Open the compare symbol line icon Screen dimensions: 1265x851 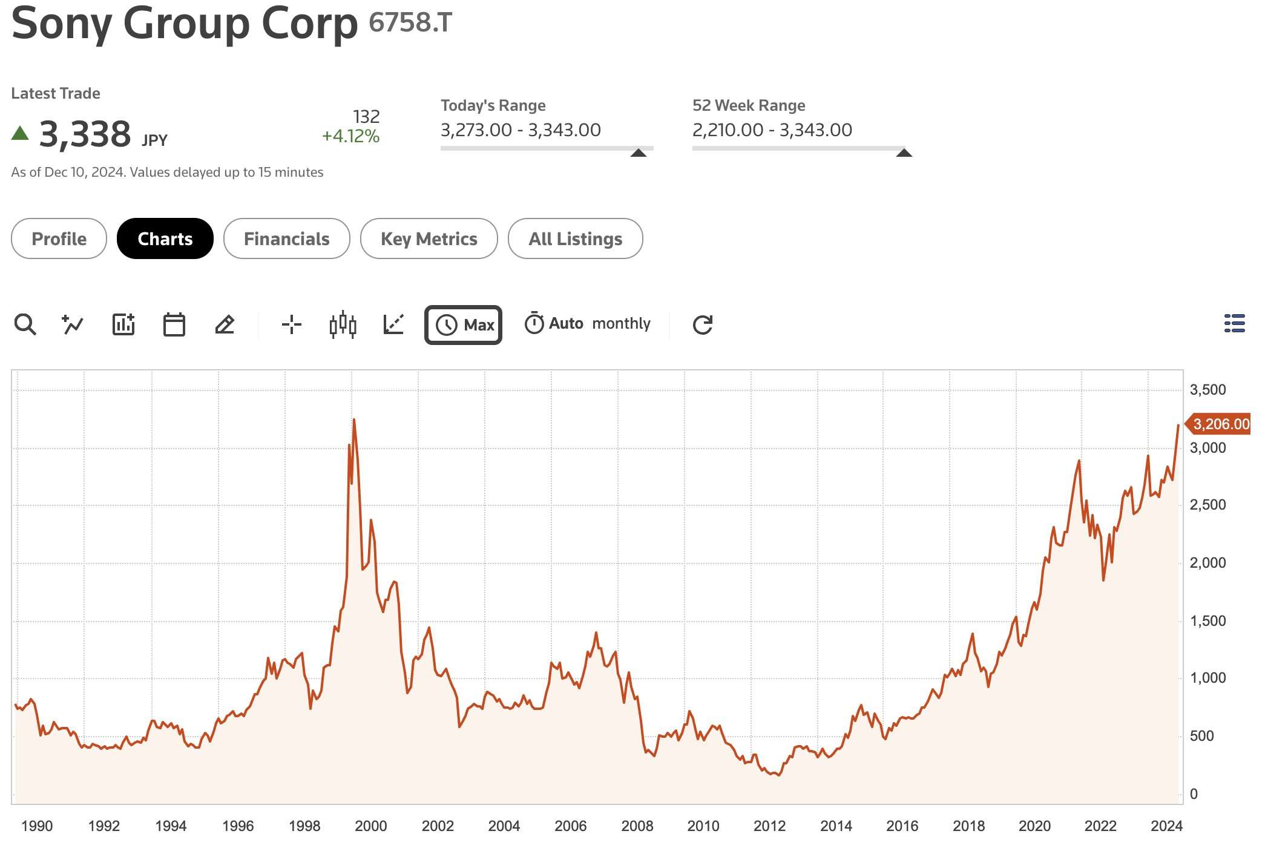pos(73,324)
